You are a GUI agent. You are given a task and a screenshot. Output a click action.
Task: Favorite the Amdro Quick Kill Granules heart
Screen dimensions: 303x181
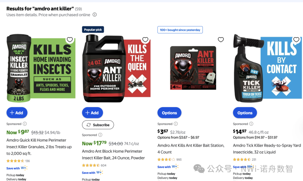(x=70, y=40)
